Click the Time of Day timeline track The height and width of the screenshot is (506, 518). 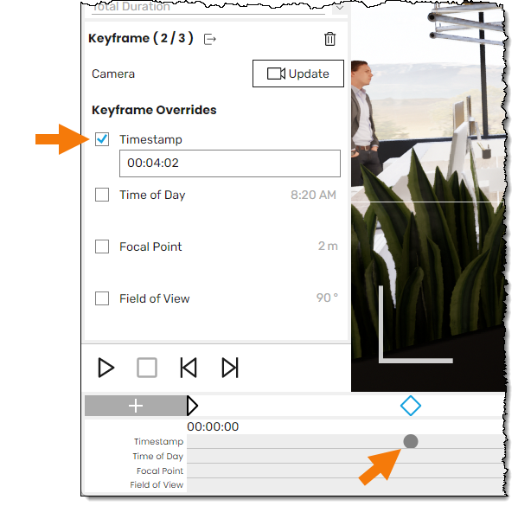tap(346, 456)
